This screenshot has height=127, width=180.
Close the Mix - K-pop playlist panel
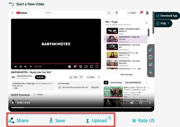click(x=146, y=23)
